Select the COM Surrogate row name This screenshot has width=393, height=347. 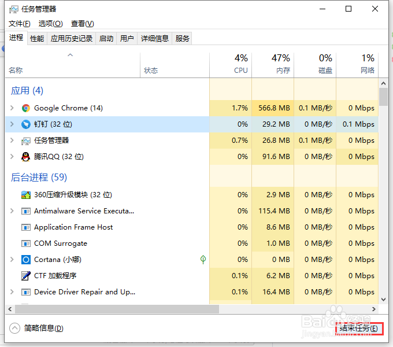61,243
